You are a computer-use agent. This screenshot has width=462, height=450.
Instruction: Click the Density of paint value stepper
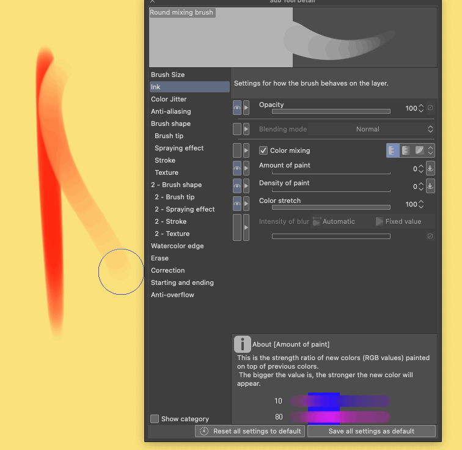pos(421,186)
